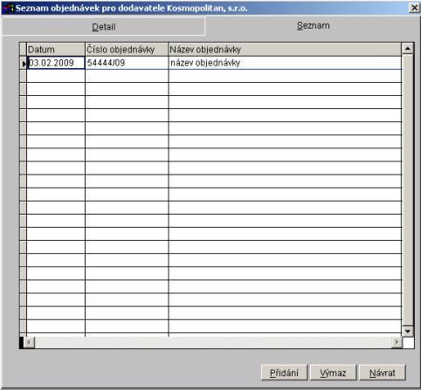This screenshot has height=390, width=421.
Task: Select the date cell 03.02.2009
Action: (x=56, y=63)
